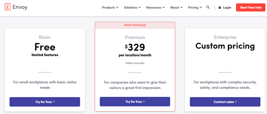Open the search magnifier icon
This screenshot has height=114, width=267.
(208, 7)
